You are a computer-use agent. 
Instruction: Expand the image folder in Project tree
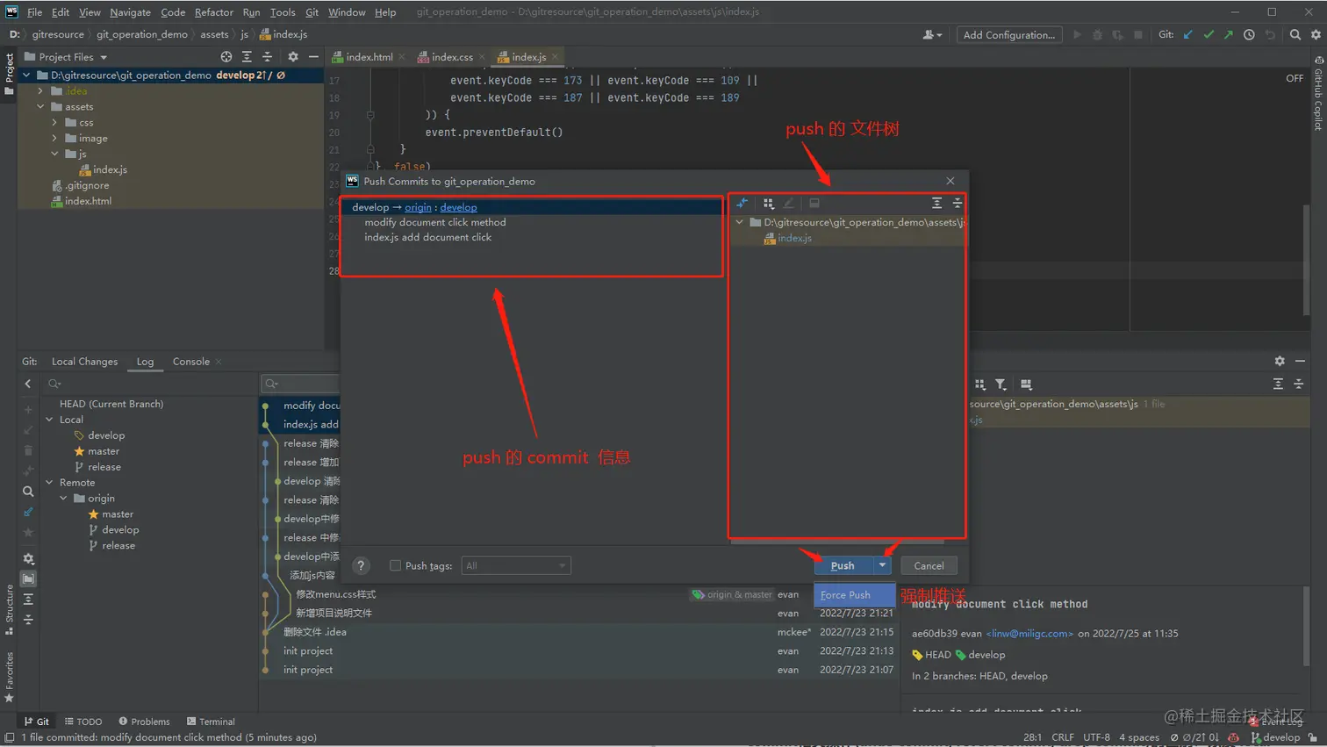click(x=54, y=139)
